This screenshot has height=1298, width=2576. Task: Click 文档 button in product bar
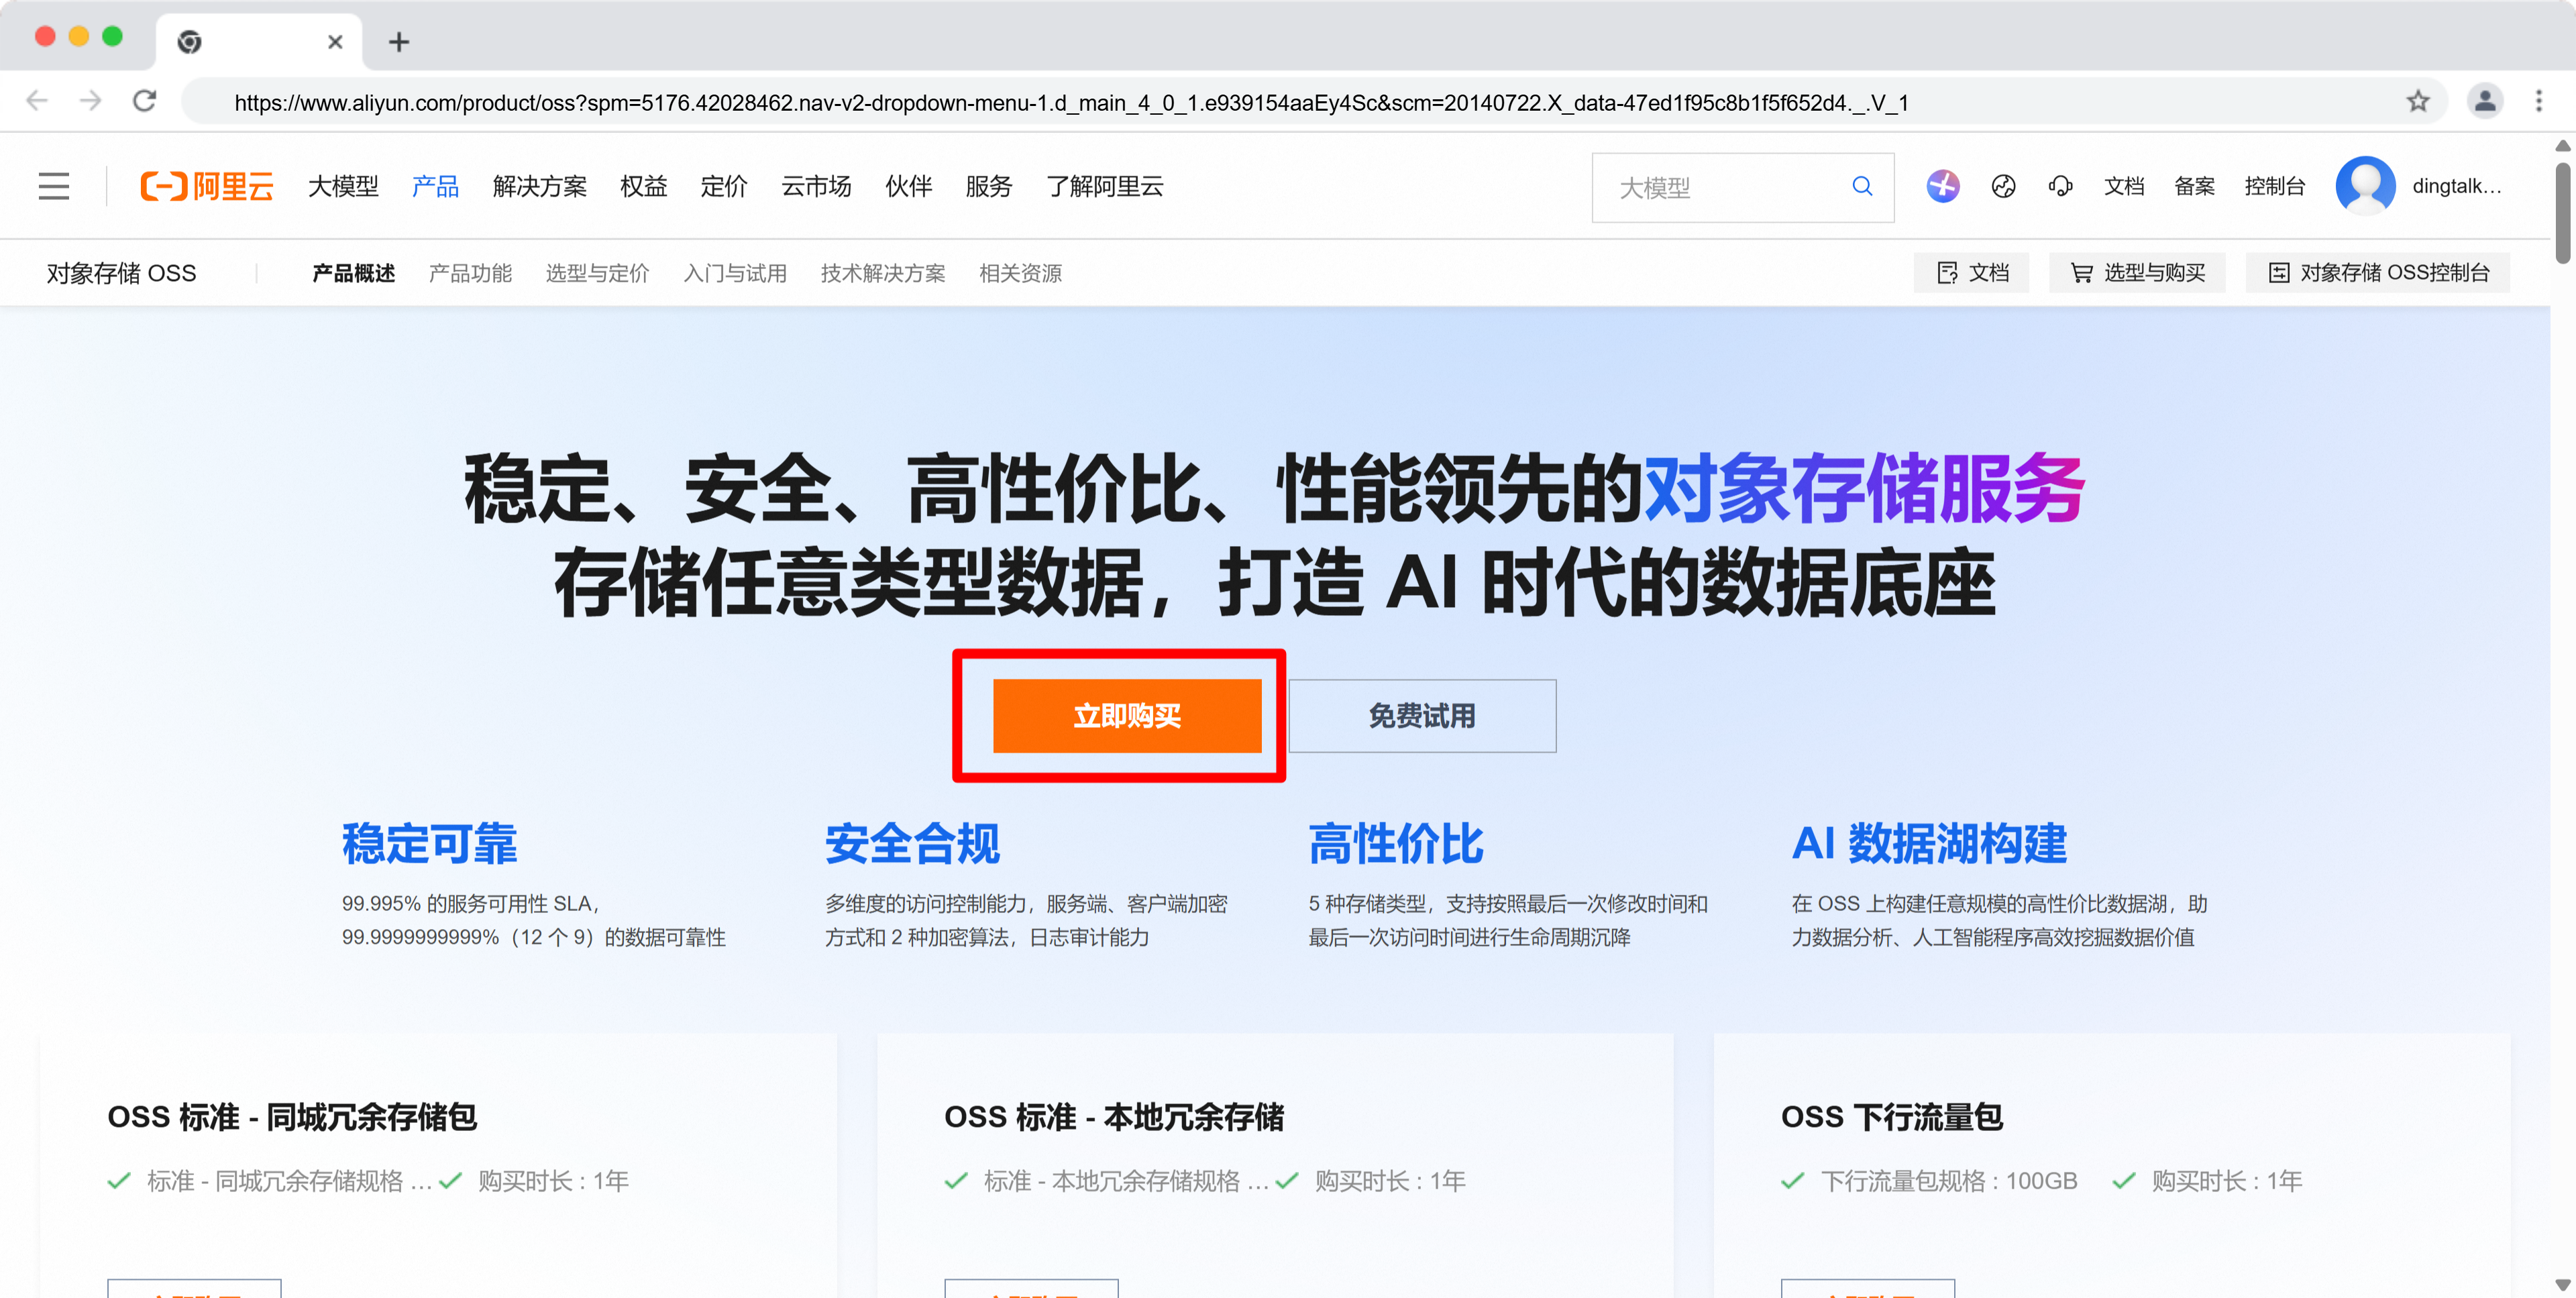(1971, 273)
